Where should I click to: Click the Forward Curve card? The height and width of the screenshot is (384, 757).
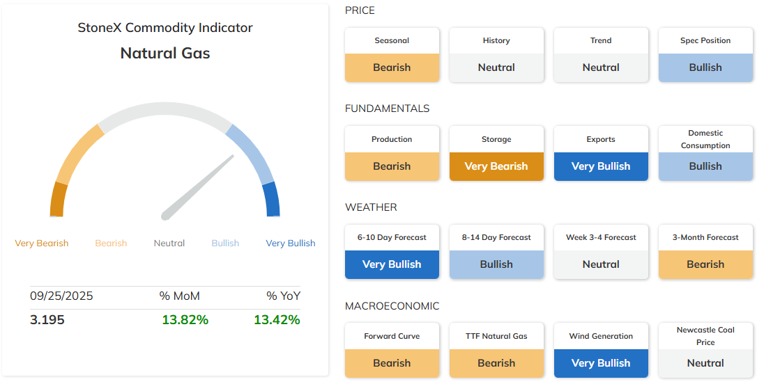click(x=392, y=351)
